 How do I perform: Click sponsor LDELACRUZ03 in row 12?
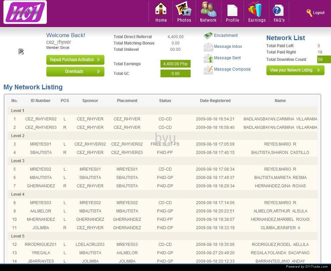click(90, 245)
